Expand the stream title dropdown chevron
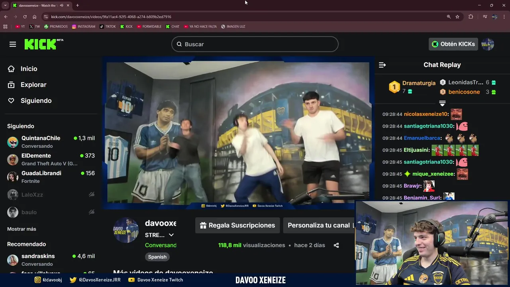Viewport: 510px width, 287px height. pos(171,235)
